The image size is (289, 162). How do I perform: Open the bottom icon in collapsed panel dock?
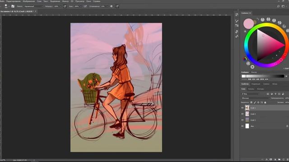(237, 36)
